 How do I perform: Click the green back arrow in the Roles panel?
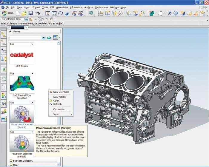point(49,38)
